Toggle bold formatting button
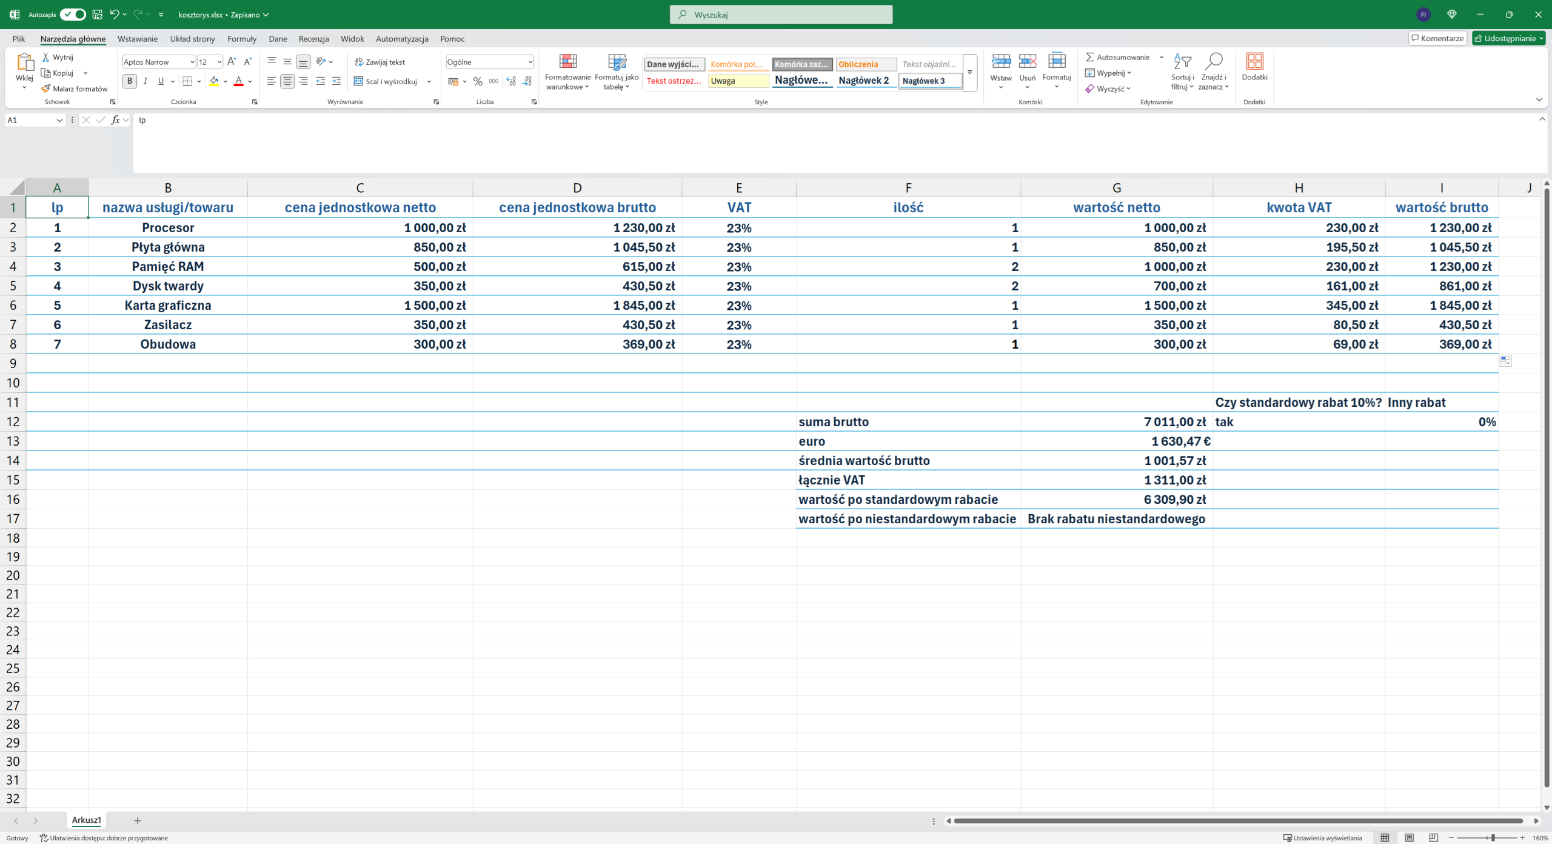Screen dimensions: 1552x844 coord(129,81)
